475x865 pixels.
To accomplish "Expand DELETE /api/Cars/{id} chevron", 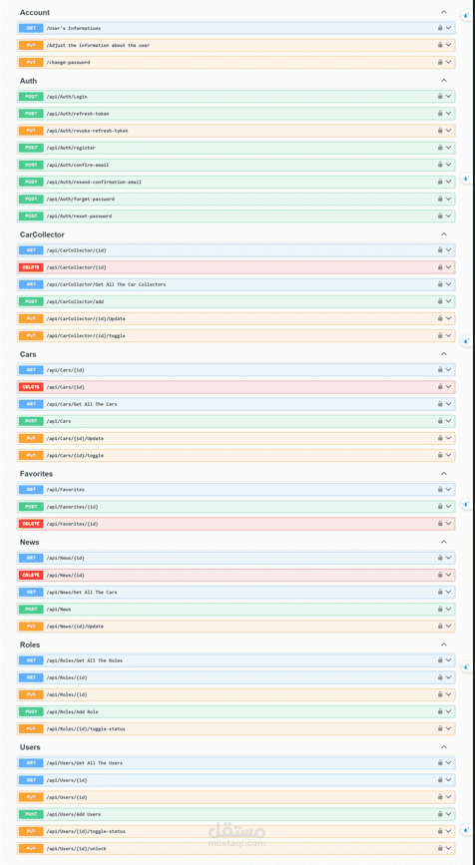I will [448, 387].
